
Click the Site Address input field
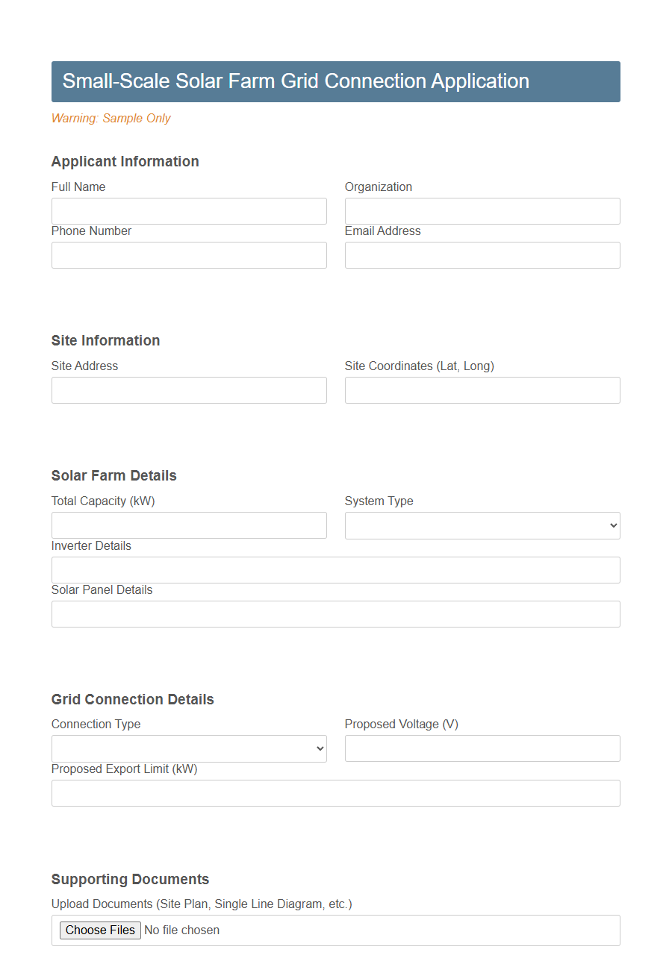point(188,390)
